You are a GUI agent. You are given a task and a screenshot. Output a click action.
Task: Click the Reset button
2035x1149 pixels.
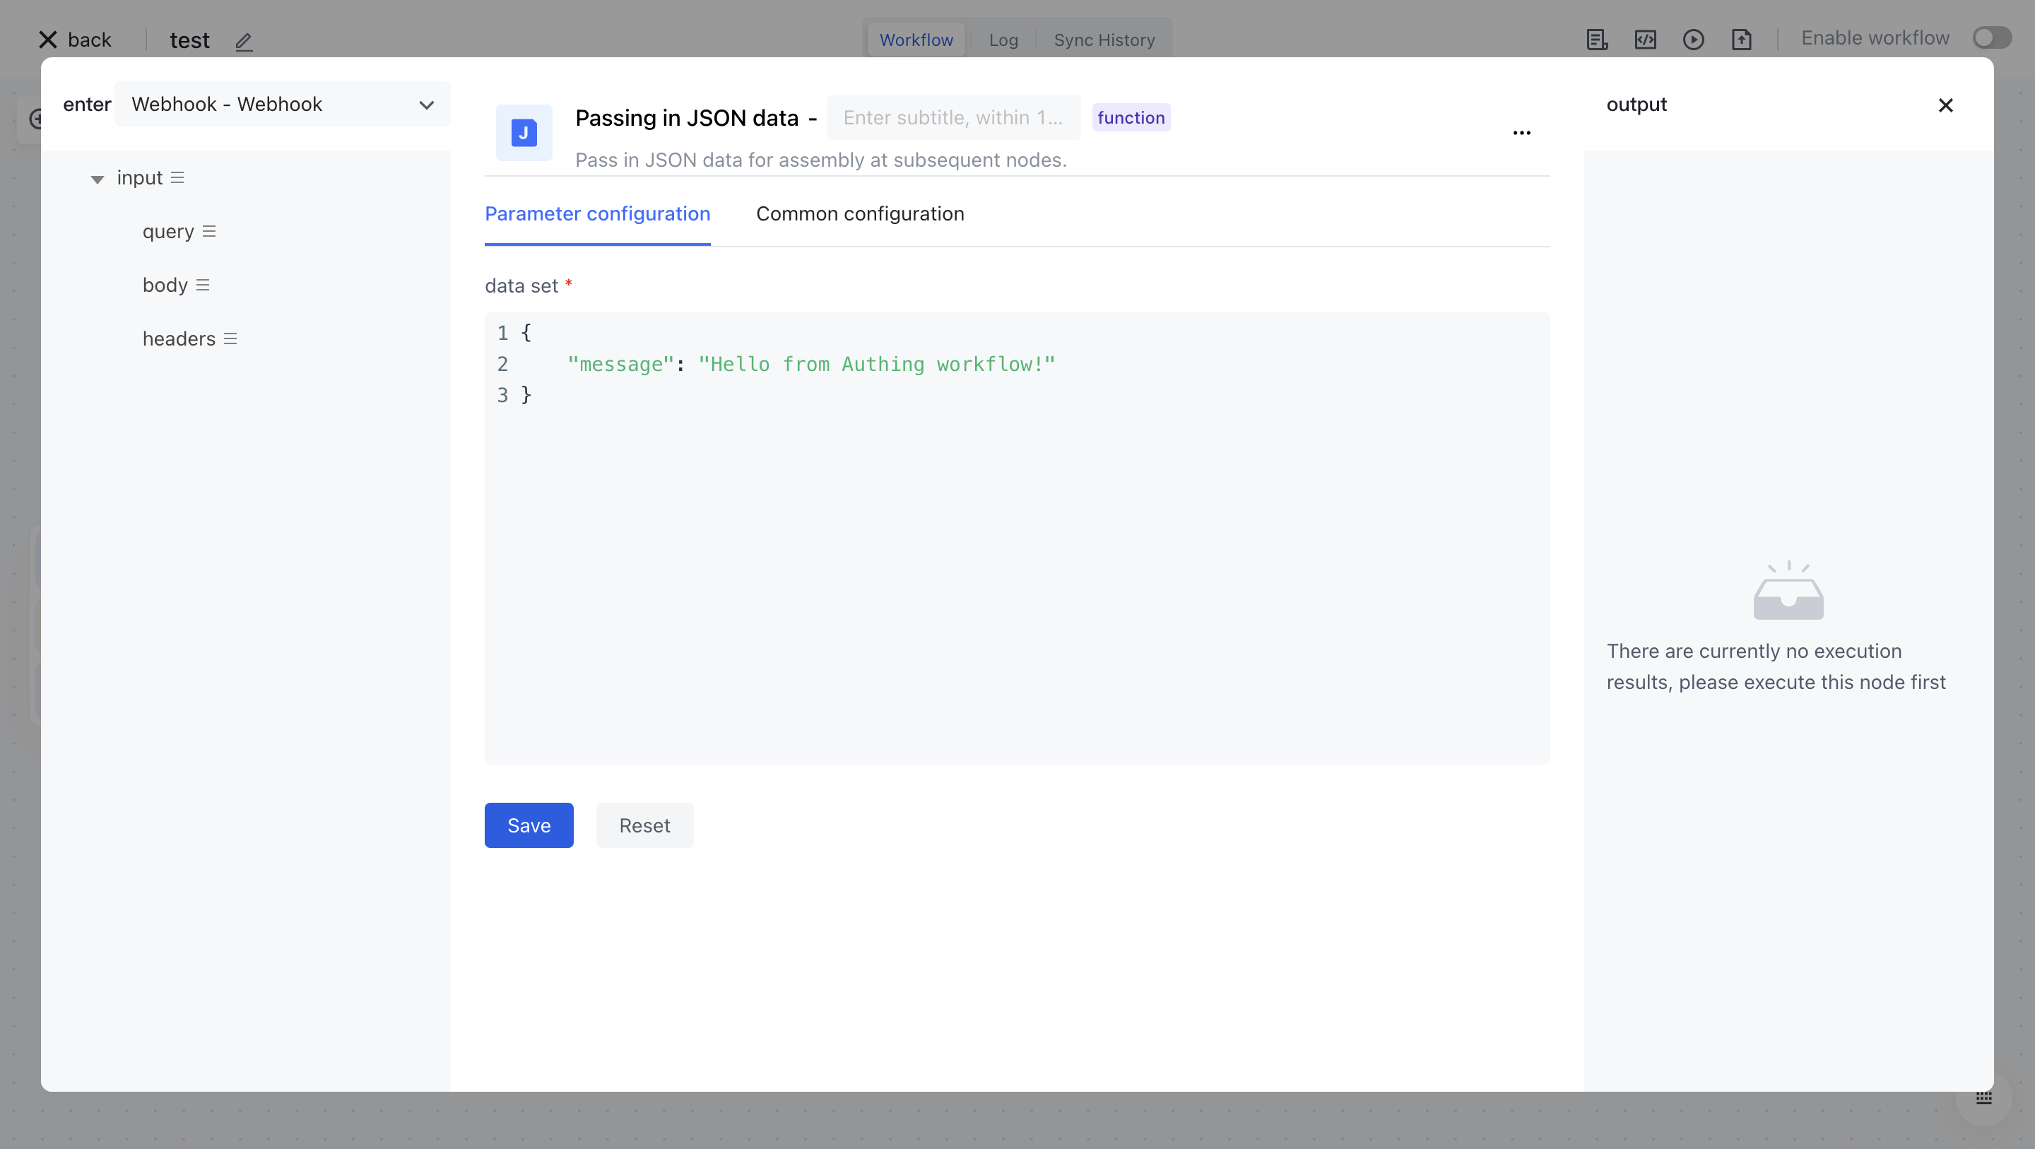point(644,825)
